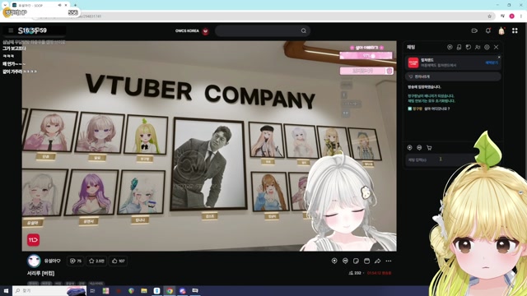The height and width of the screenshot is (296, 527).
Task: Mute the tab via speaker icon
Action: 59,6
